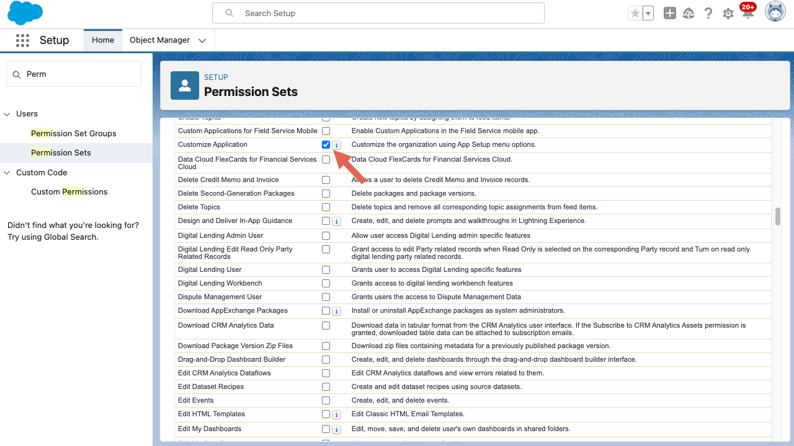This screenshot has width=794, height=446.
Task: Open the favorites list dropdown arrow
Action: pyautogui.click(x=648, y=13)
